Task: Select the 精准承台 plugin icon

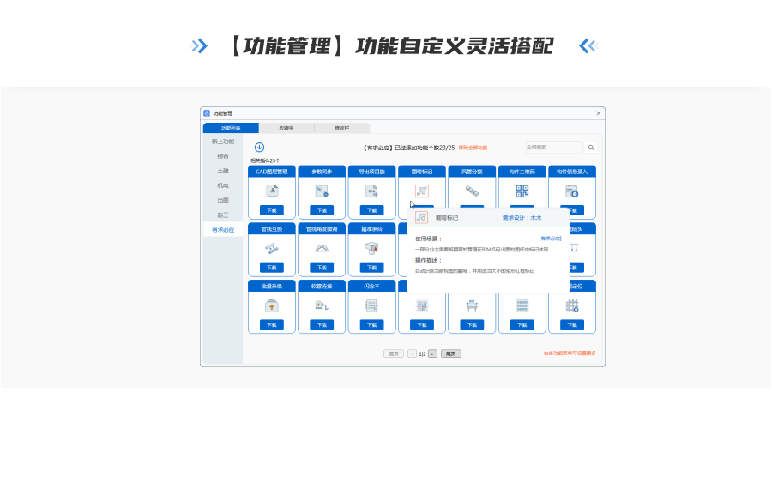Action: coord(371,249)
